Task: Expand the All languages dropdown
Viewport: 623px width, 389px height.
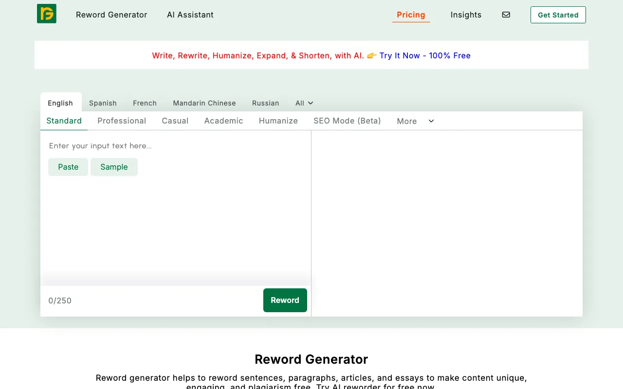Action: (x=304, y=103)
